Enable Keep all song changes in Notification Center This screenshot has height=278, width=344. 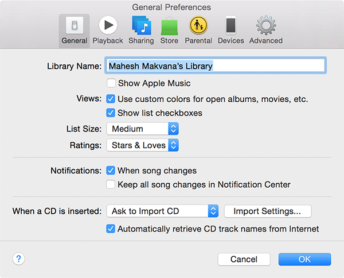111,185
